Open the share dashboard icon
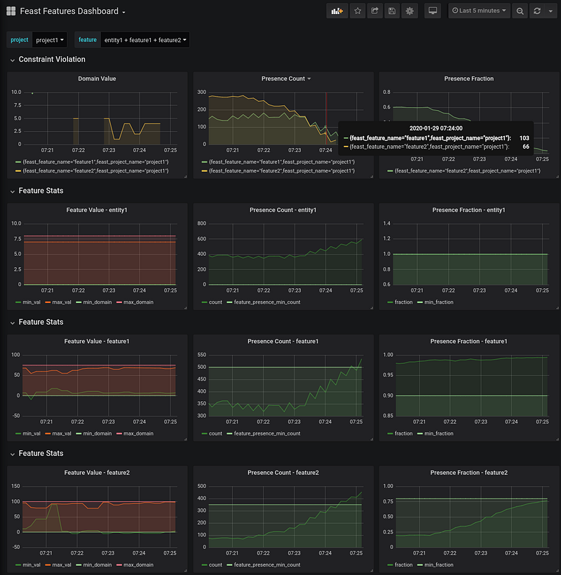 (x=374, y=11)
